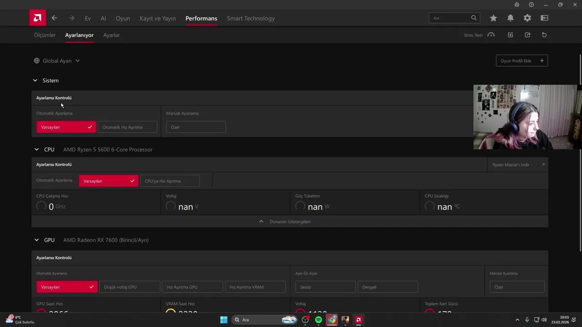Select Varsayılan under Sistem Otomatik Ayarlama
Image resolution: width=582 pixels, height=327 pixels.
(x=66, y=127)
